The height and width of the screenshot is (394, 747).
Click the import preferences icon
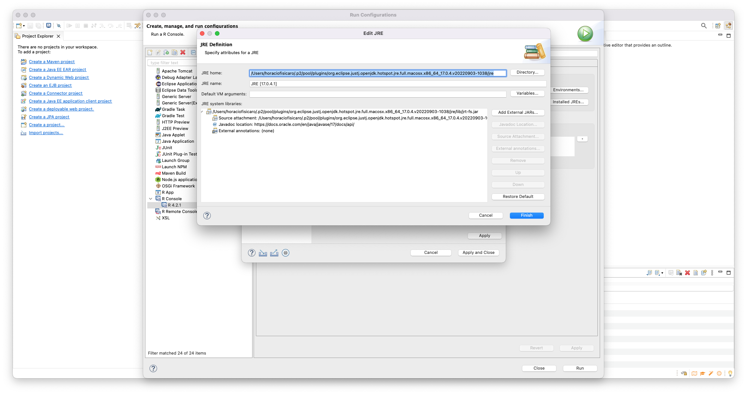(263, 253)
